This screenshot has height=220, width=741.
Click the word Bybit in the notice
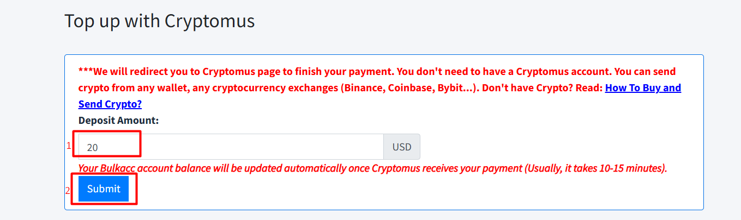coord(456,88)
